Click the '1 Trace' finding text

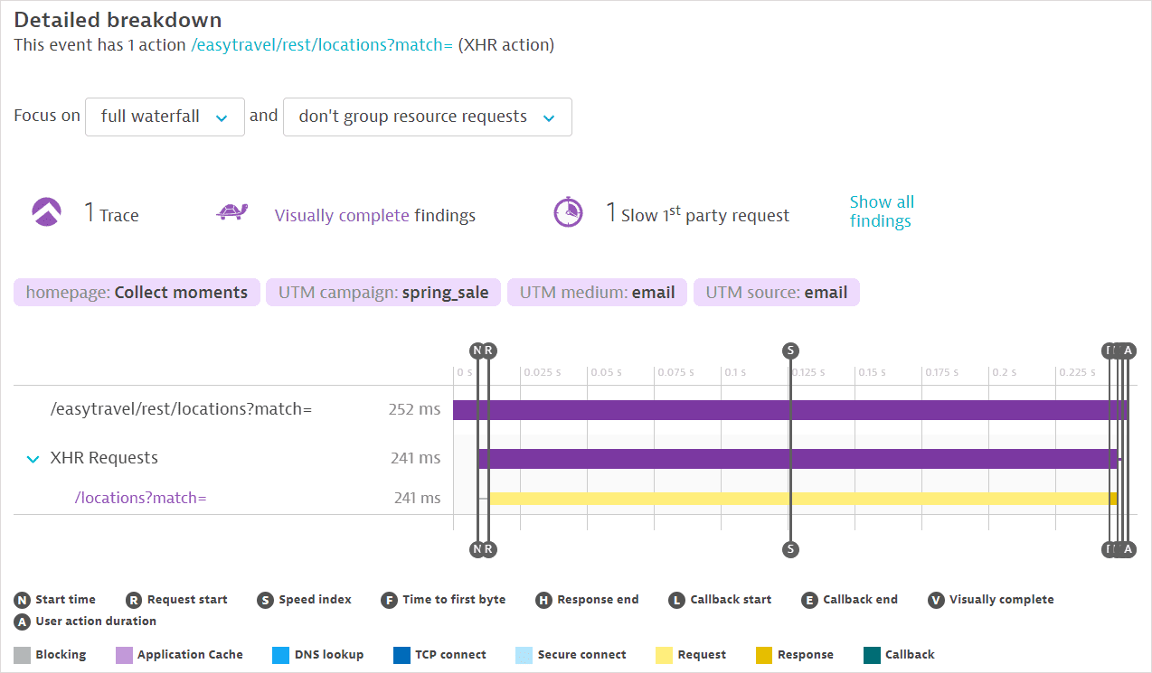[111, 214]
